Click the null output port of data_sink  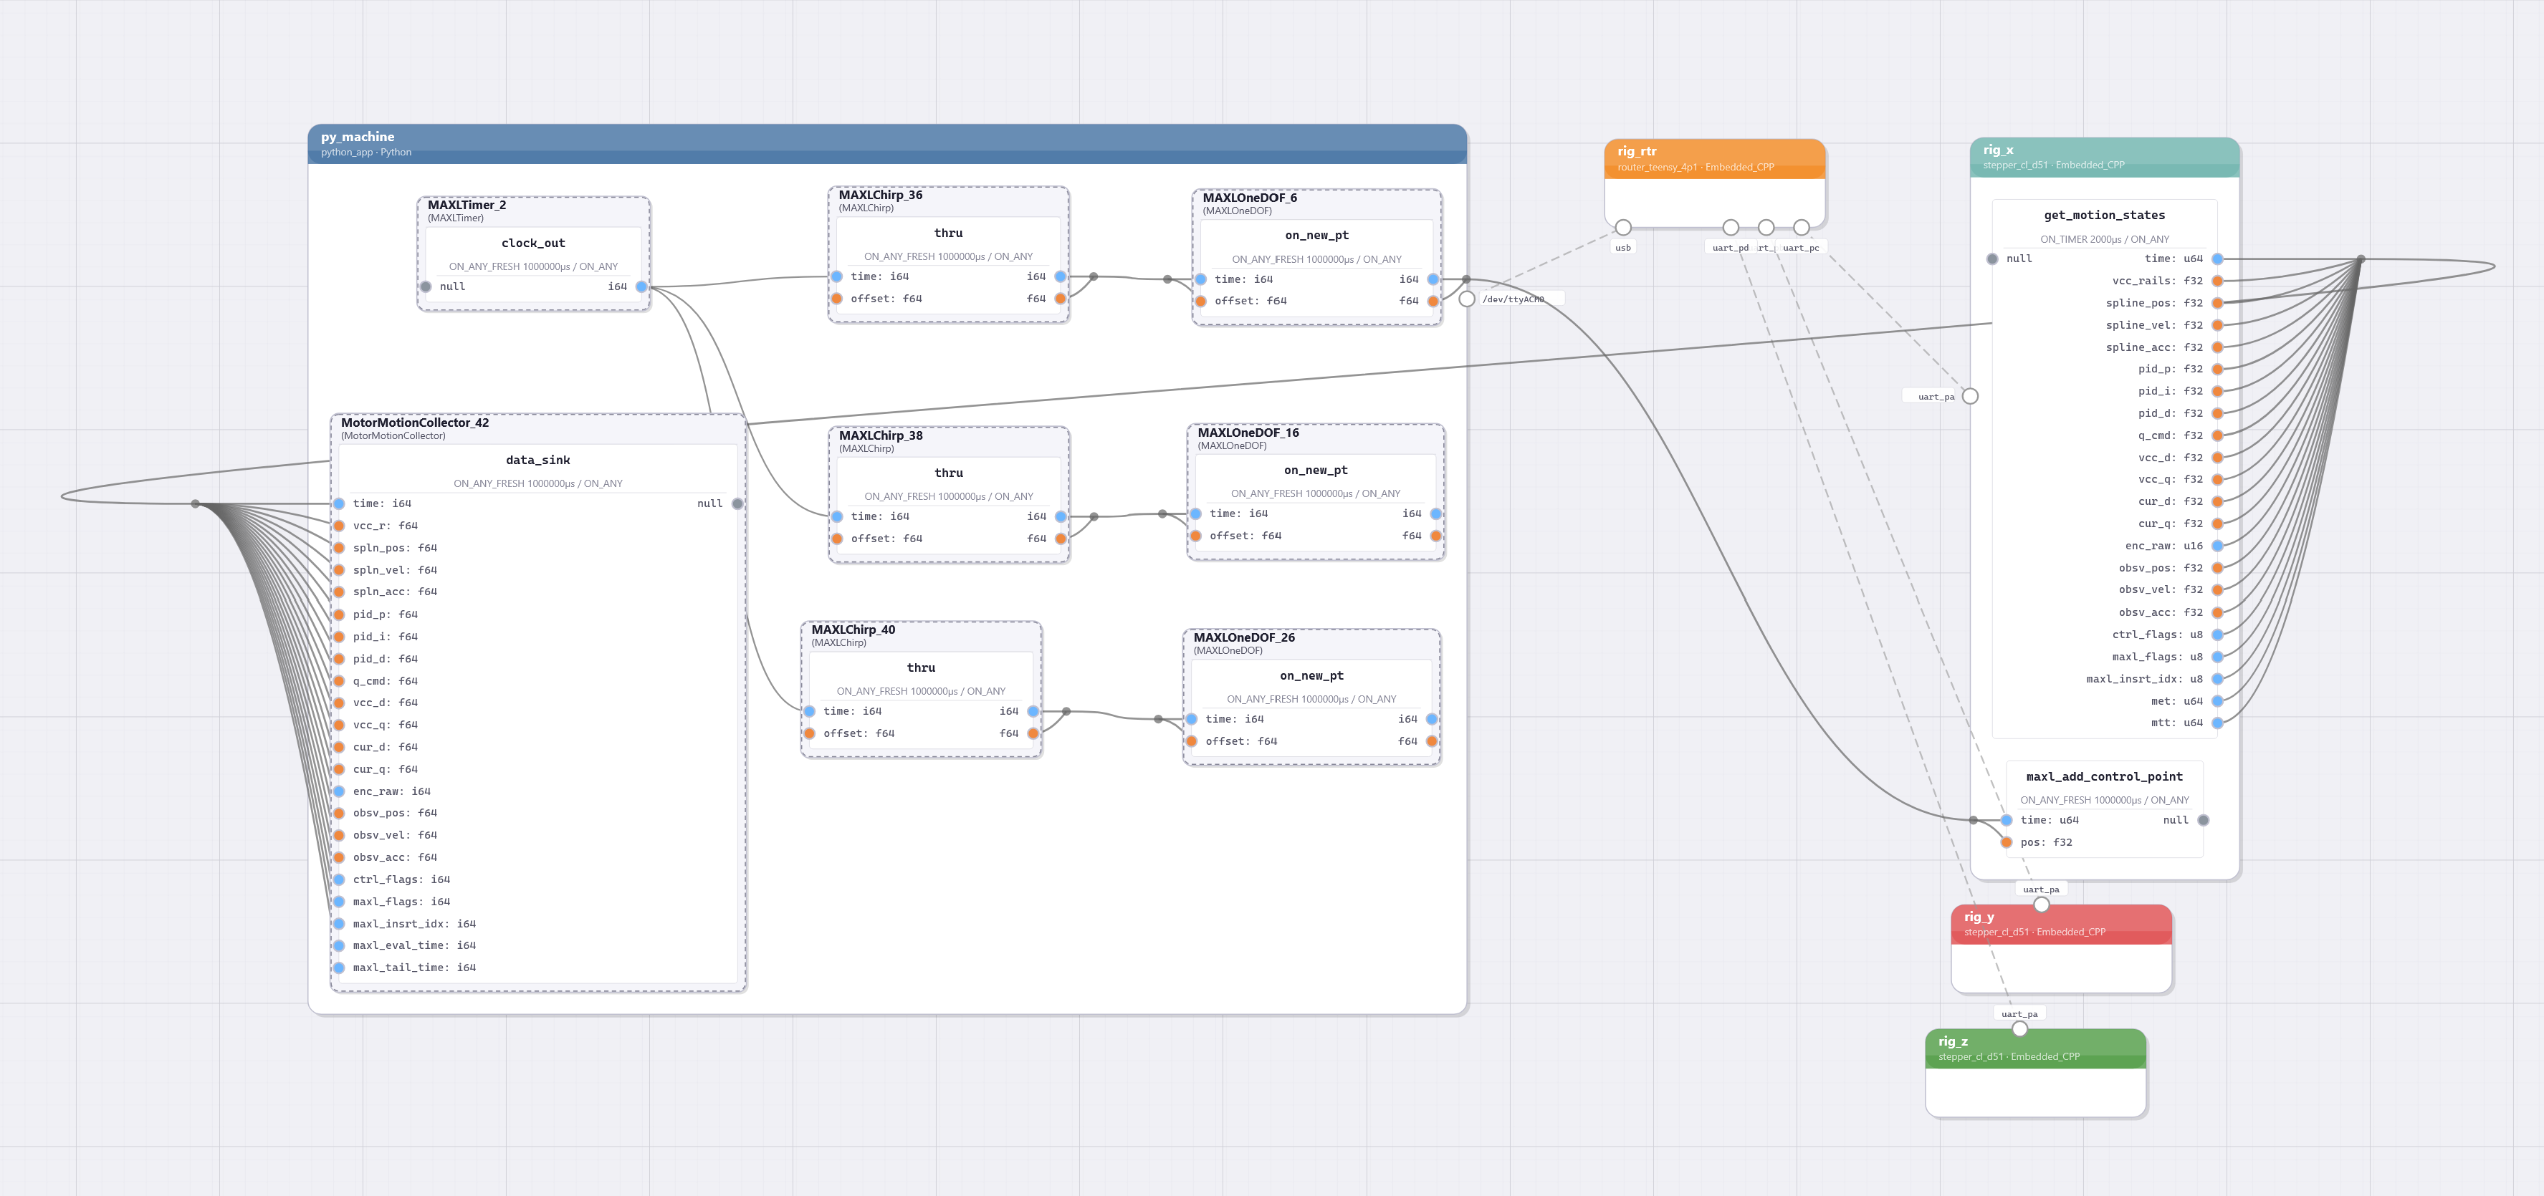[737, 503]
